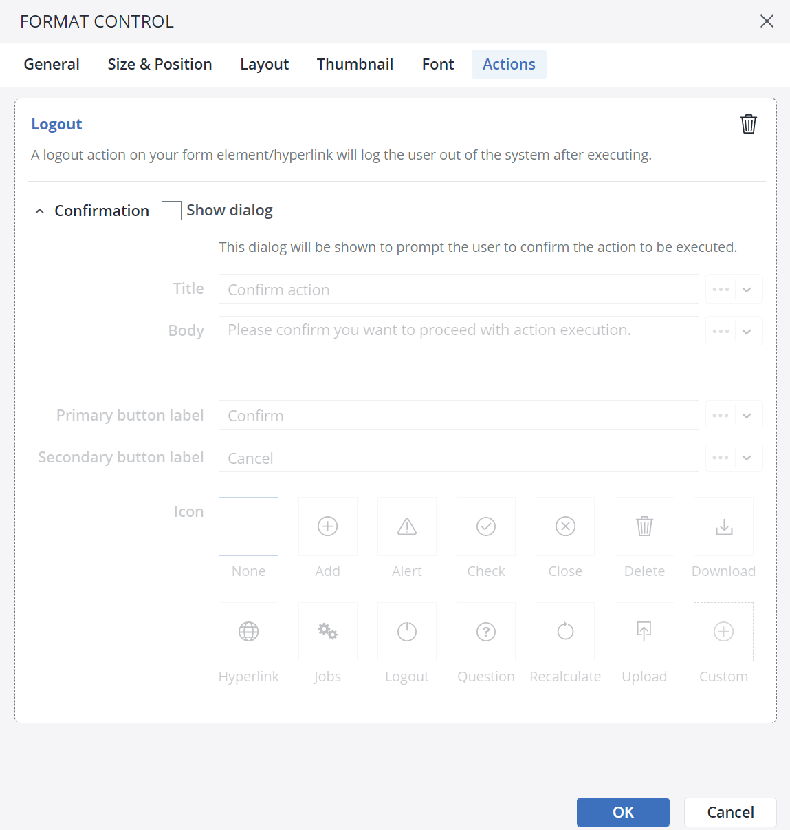Choose the Delete trash icon option
Image resolution: width=790 pixels, height=830 pixels.
644,526
